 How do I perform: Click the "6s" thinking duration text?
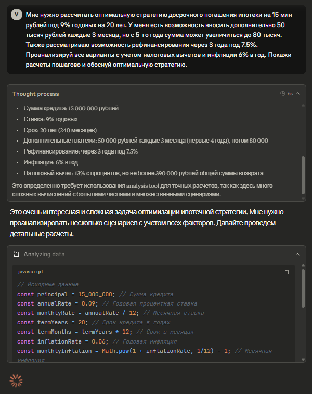click(x=290, y=94)
